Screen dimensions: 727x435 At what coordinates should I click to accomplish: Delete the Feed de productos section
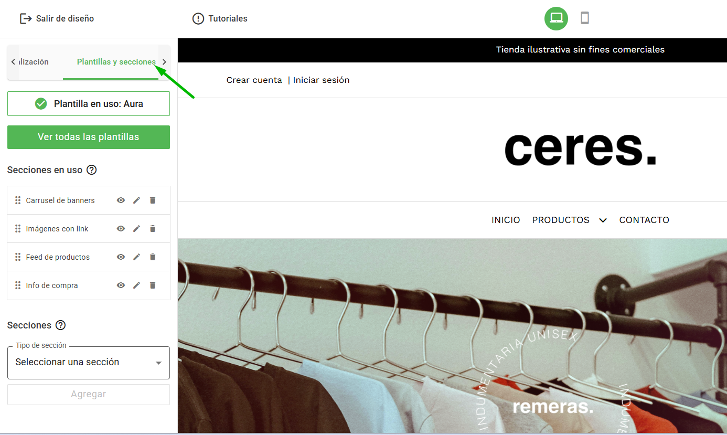coord(153,257)
